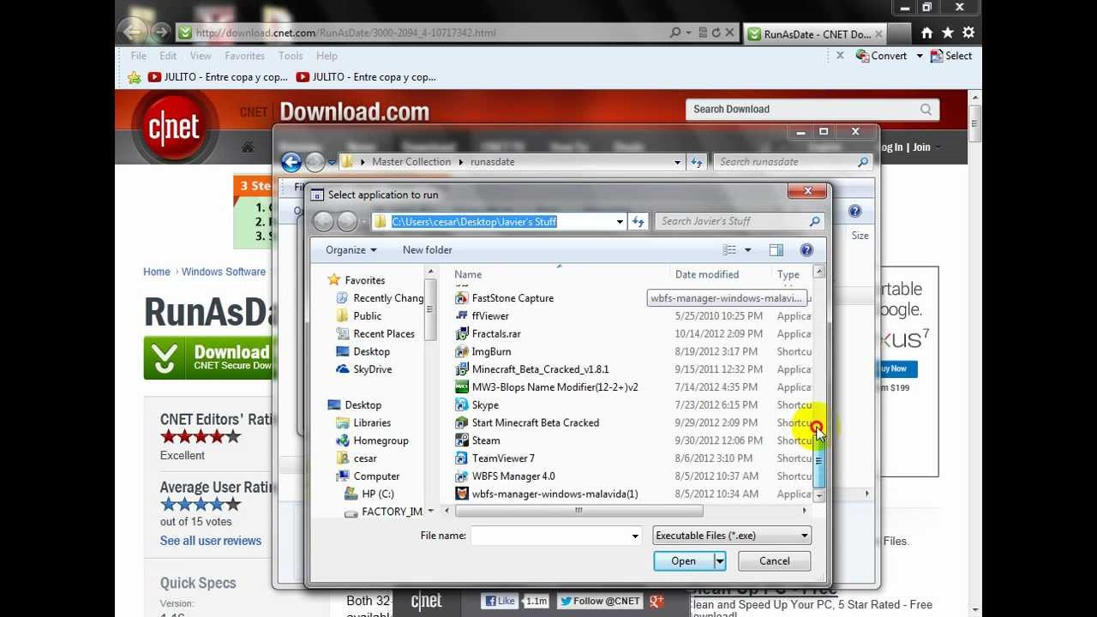Open the Convert dropdown arrow in browser

[919, 56]
